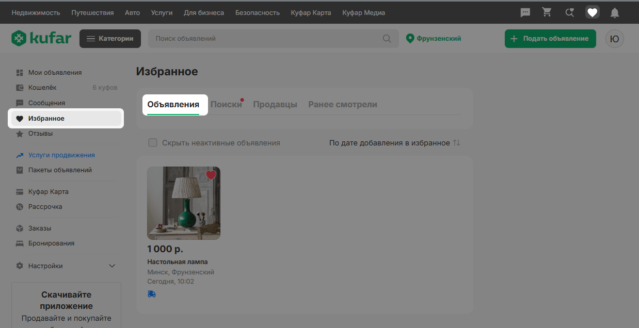Click the saved searches heart-magnifier icon
This screenshot has height=328, width=639.
pyautogui.click(x=569, y=12)
